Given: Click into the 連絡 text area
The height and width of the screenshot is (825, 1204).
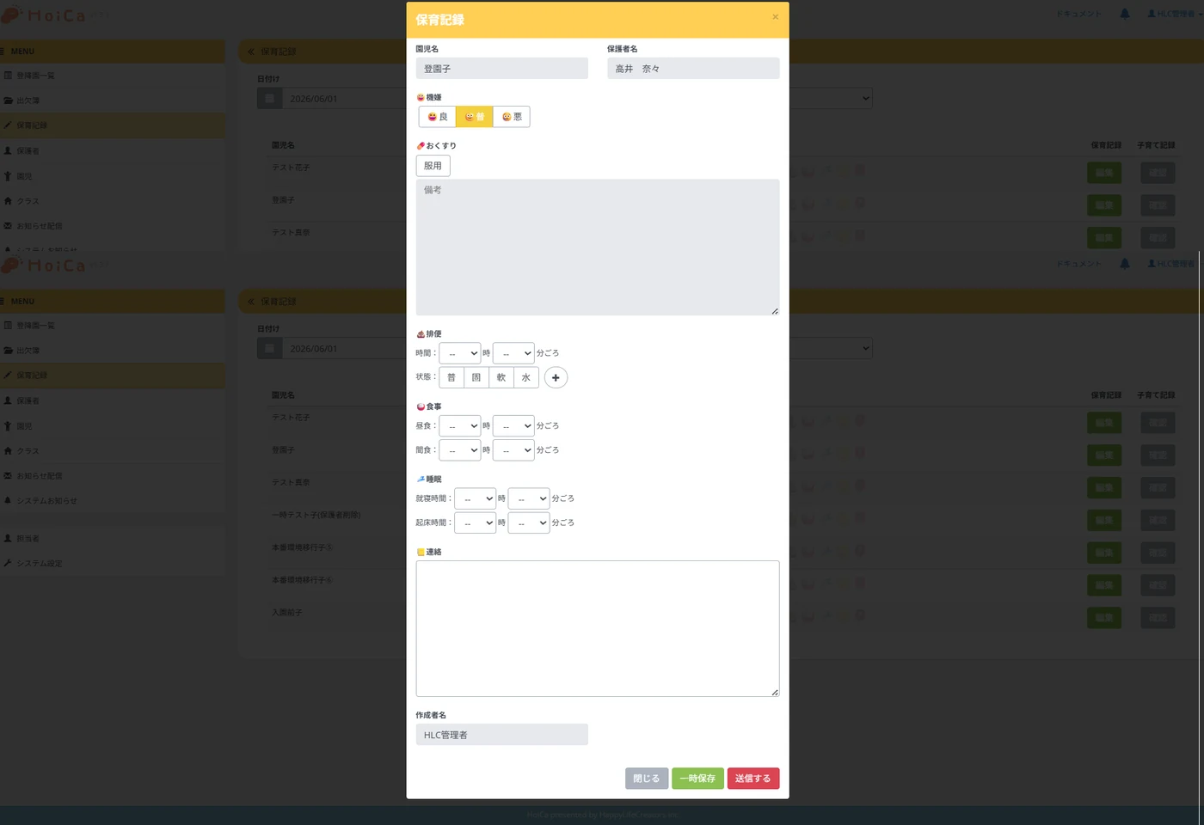Looking at the screenshot, I should (x=598, y=628).
